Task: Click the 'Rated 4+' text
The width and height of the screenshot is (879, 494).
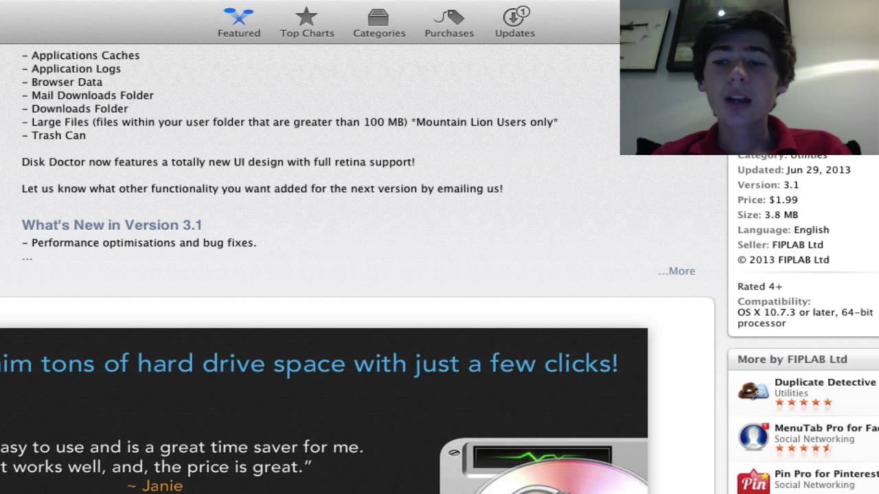Action: coord(760,286)
